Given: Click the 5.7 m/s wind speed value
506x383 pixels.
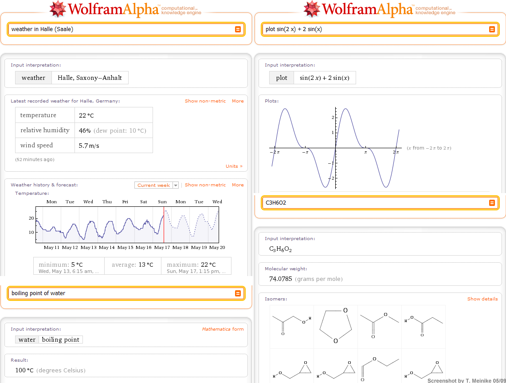Looking at the screenshot, I should (x=89, y=146).
